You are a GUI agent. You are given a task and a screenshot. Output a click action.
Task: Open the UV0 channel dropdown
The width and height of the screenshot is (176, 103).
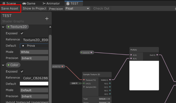coord(74,83)
